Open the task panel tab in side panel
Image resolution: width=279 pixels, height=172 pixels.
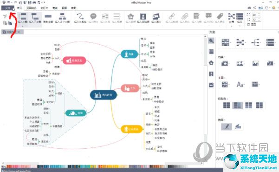tap(211, 85)
